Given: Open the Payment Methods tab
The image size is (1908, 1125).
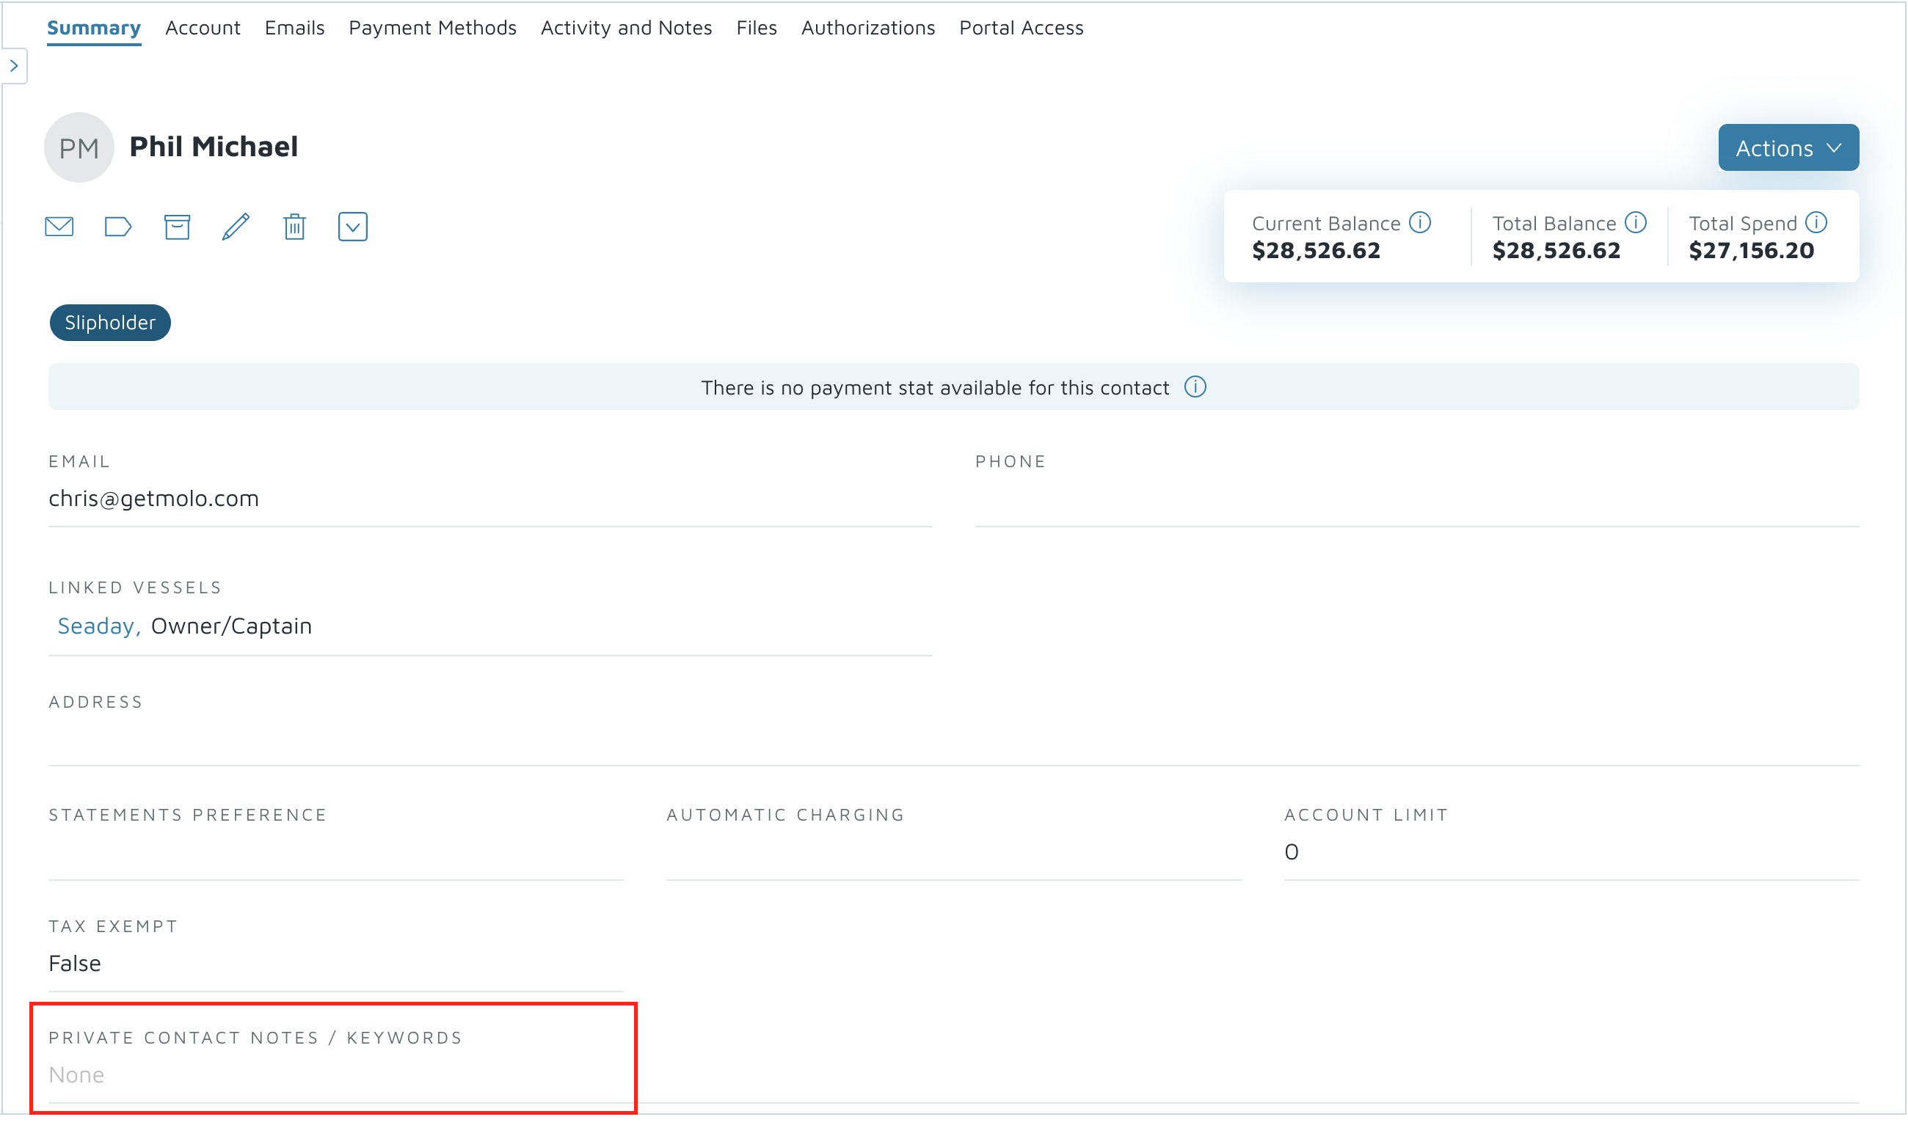Looking at the screenshot, I should 432,28.
